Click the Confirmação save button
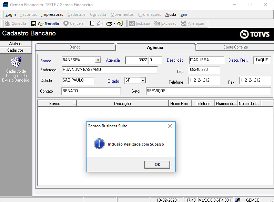Image resolution: width=274 pixels, height=202 pixels. tap(45, 23)
